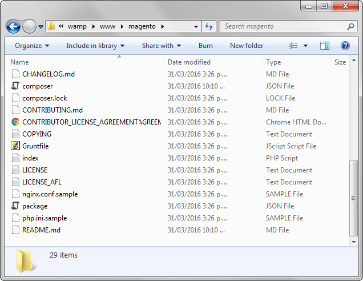
Task: Select the package JSON file icon
Action: (x=15, y=206)
